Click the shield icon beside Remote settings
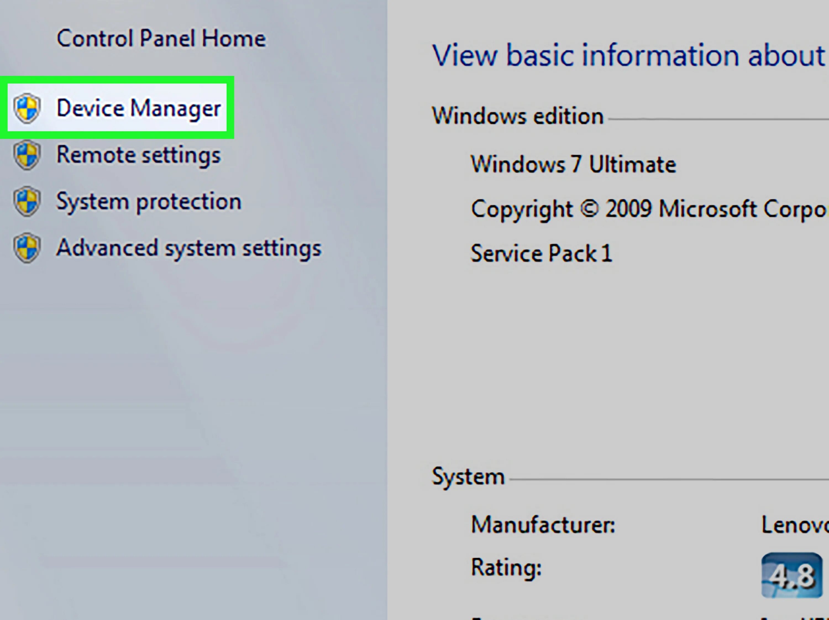This screenshot has width=829, height=620. pos(27,155)
